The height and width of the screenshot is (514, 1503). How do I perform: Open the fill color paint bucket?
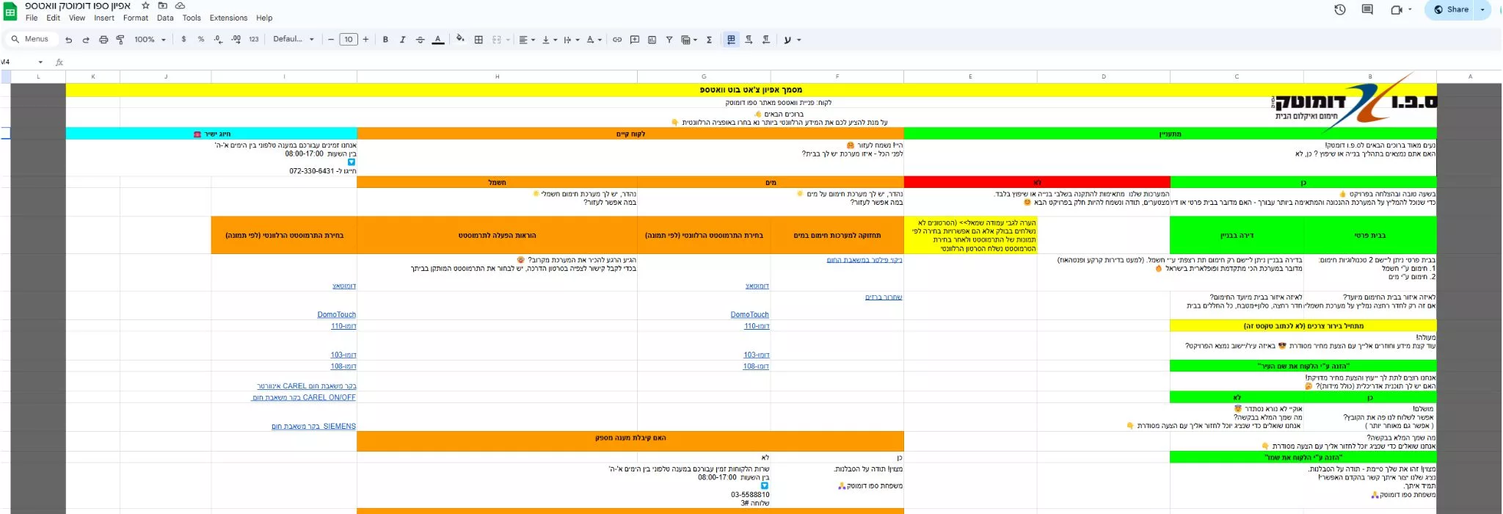pyautogui.click(x=460, y=40)
